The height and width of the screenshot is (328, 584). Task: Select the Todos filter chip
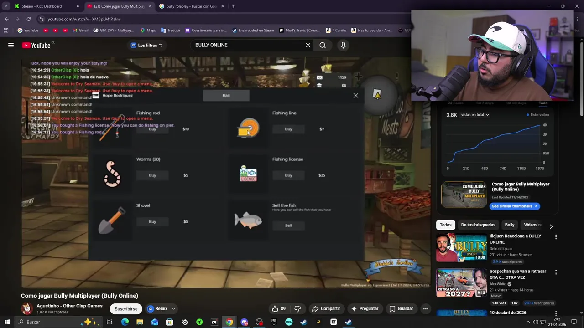(446, 225)
